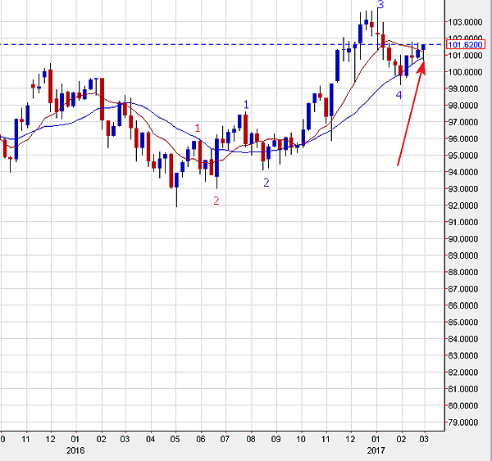Click the 79.0000 axis tick label

[465, 423]
